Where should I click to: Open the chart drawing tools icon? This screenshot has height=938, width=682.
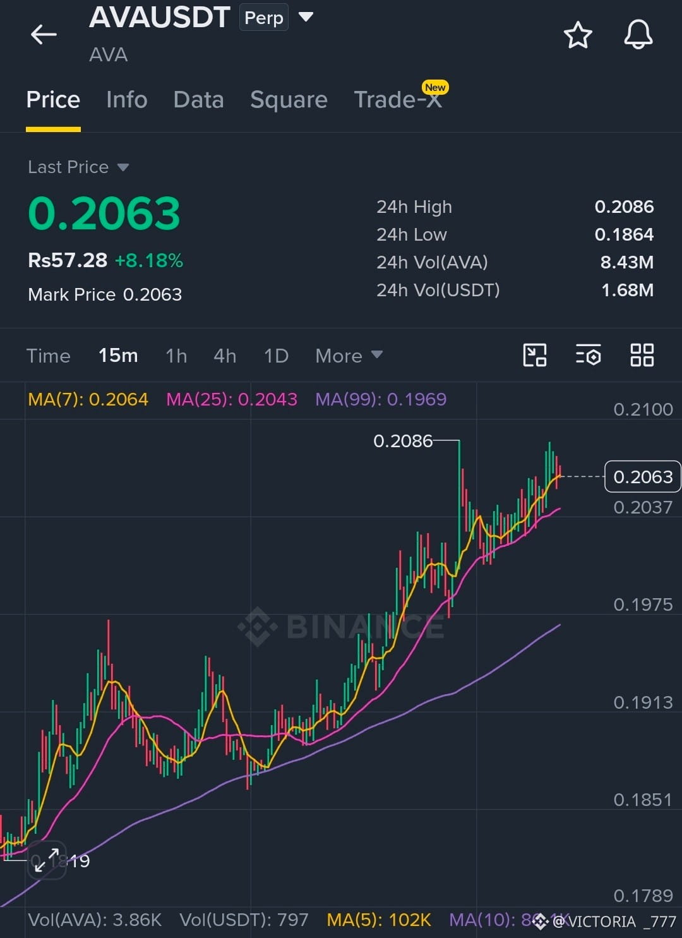tap(535, 355)
